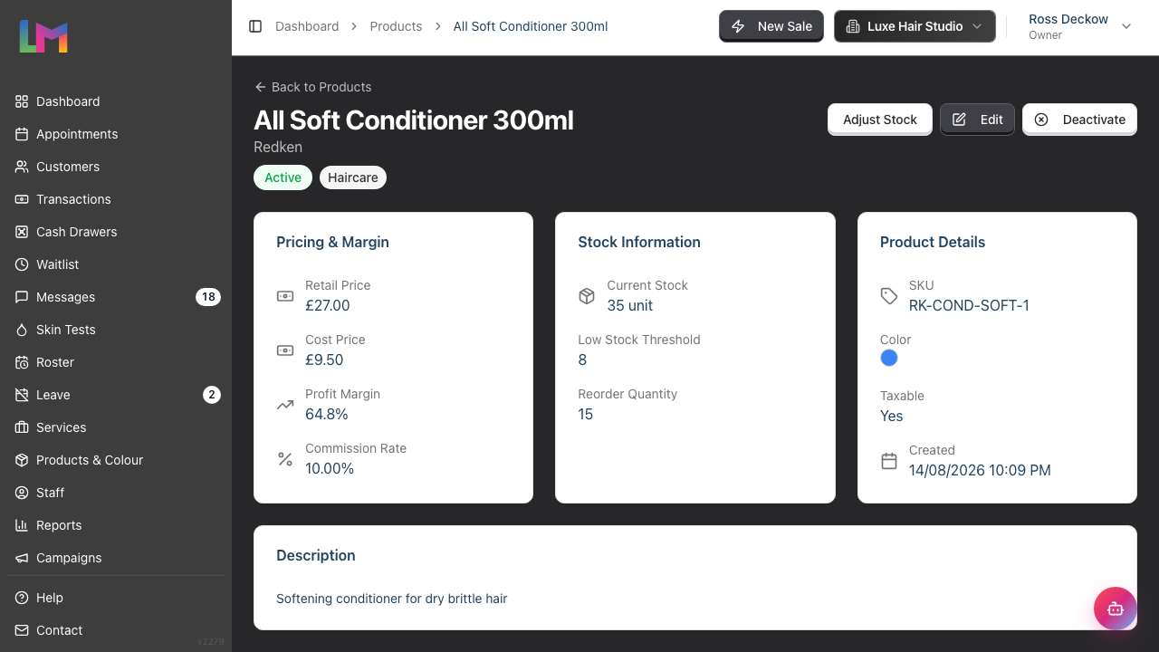The width and height of the screenshot is (1159, 652).
Task: Click the Active status badge
Action: (283, 177)
